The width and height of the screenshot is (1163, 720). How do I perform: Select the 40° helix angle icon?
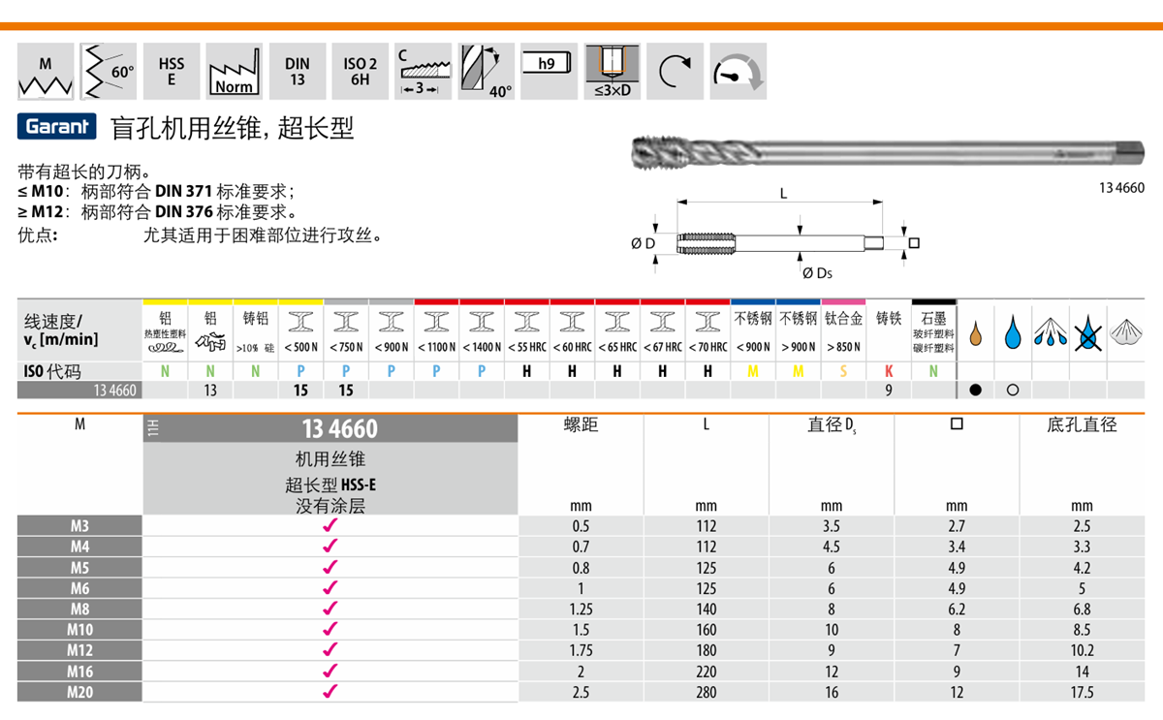pos(487,71)
